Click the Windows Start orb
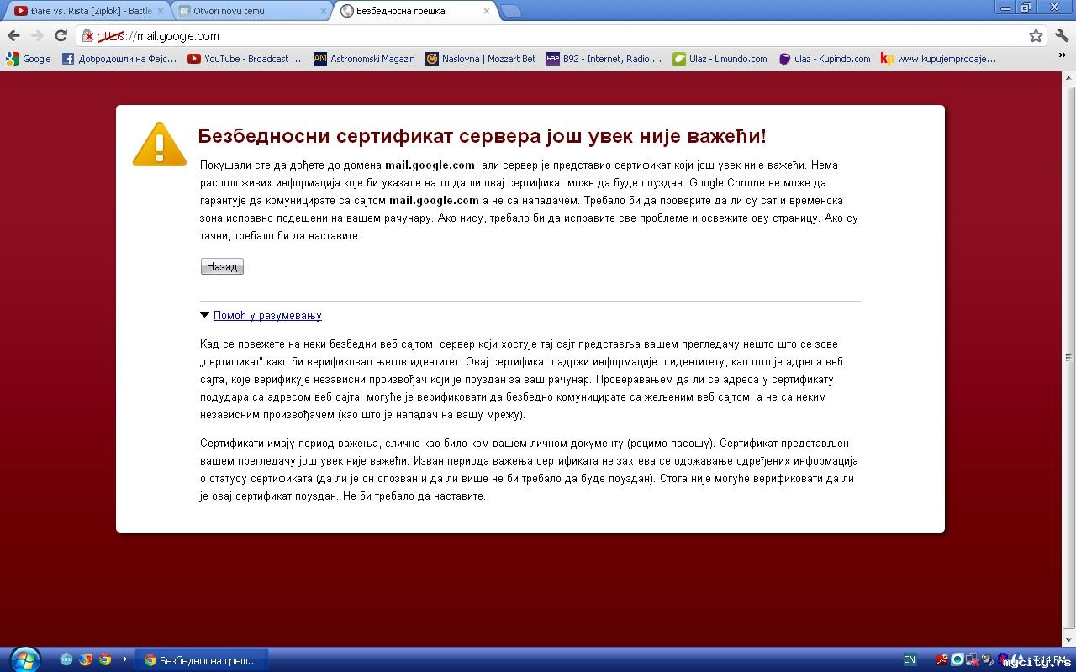Screen dimensions: 1076x672 pyautogui.click(x=24, y=659)
